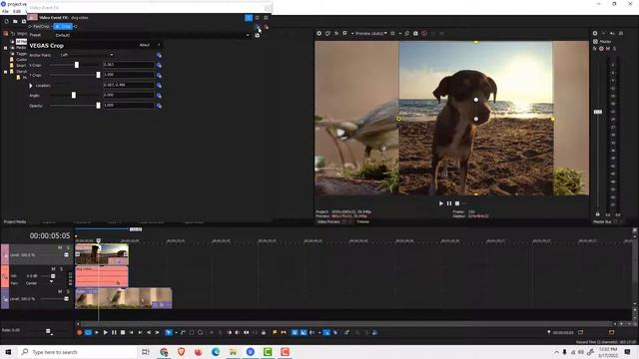Switch to the Trimmer tab
Viewport: 639px width, 359px height.
tap(362, 221)
